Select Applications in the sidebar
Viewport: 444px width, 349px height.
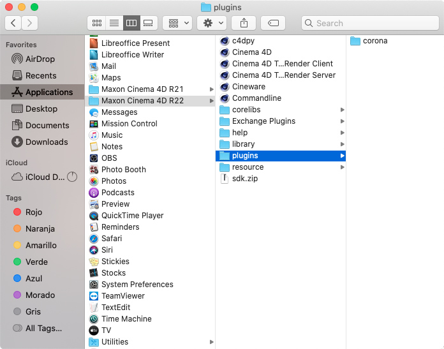42,92
